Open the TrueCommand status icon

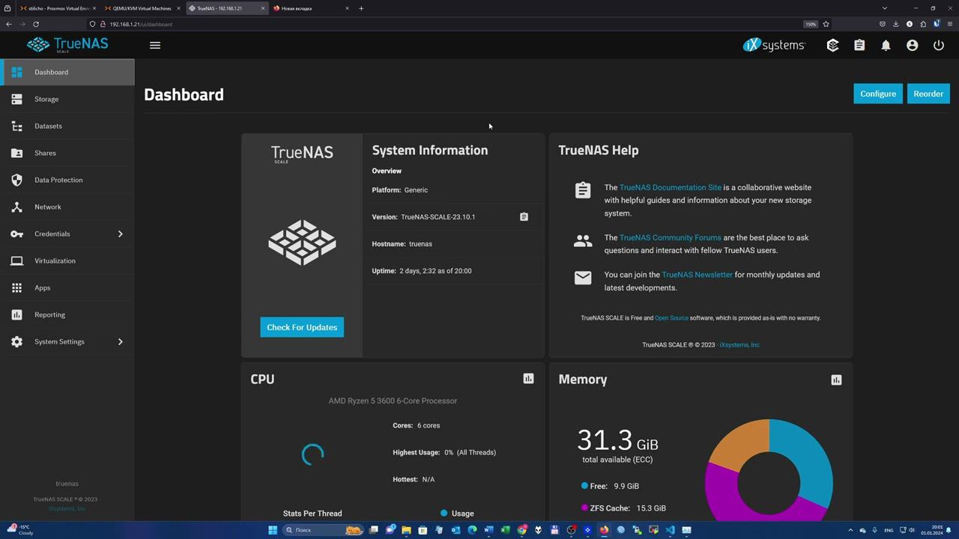[x=832, y=45]
